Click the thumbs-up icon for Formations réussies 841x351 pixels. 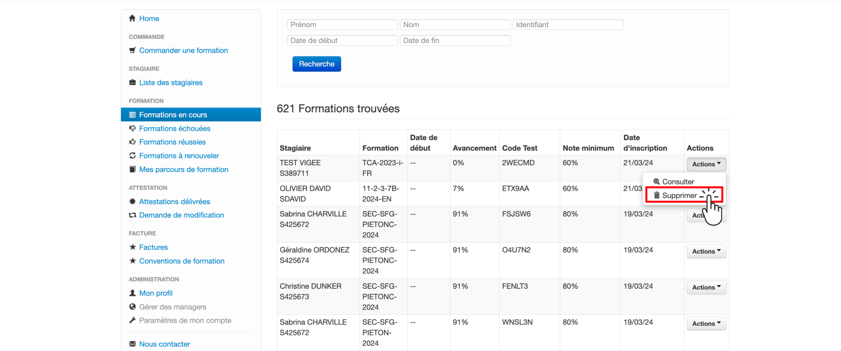point(132,142)
